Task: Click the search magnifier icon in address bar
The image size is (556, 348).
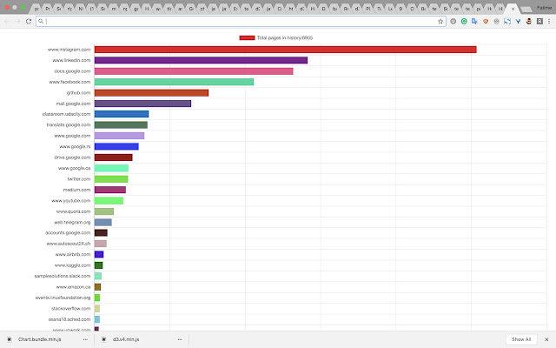Action: (x=41, y=21)
